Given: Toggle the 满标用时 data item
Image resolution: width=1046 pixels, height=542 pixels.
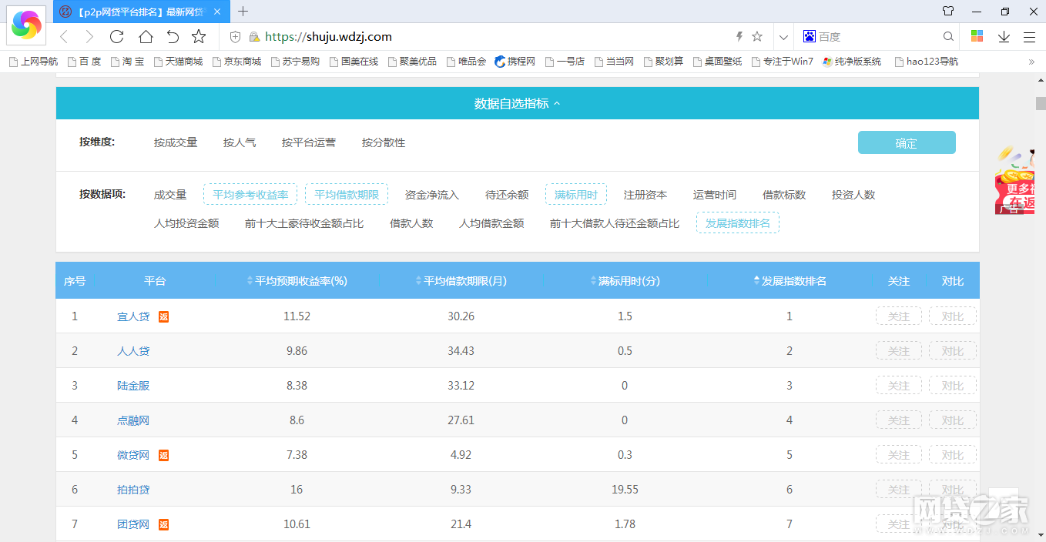Looking at the screenshot, I should click(576, 195).
